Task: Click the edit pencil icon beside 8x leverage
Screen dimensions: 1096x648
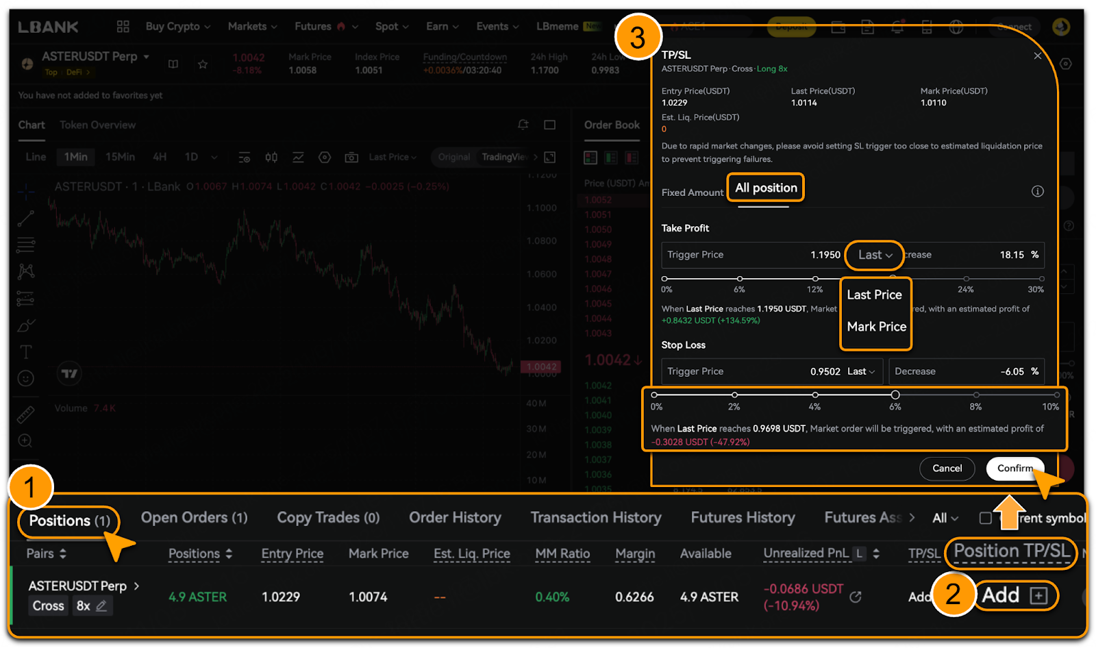Action: [x=101, y=606]
